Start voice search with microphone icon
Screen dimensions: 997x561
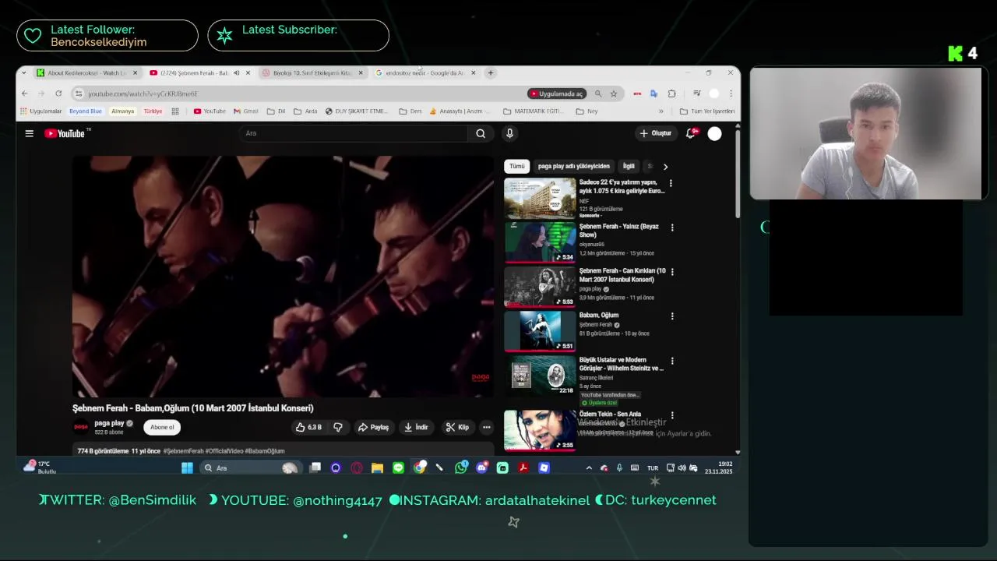(509, 133)
